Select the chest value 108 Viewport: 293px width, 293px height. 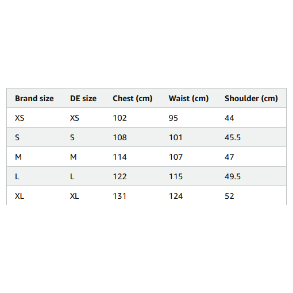[x=120, y=137]
